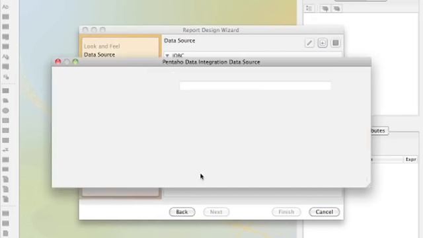This screenshot has height=238, width=423.
Task: Click the Next button in the wizard
Action: [x=216, y=212]
